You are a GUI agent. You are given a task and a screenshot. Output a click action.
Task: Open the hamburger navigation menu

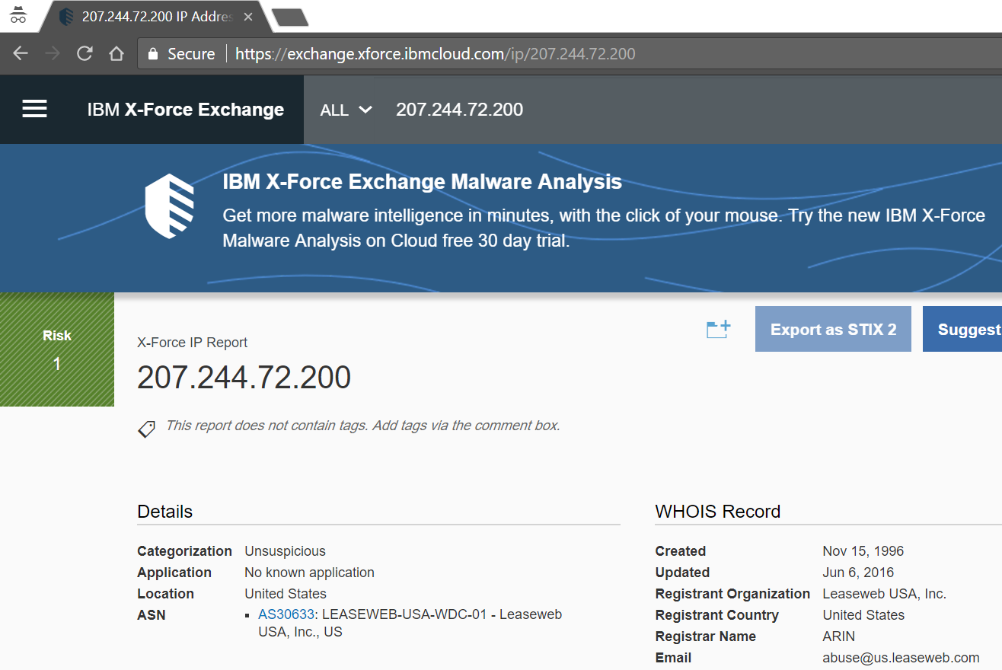[34, 110]
